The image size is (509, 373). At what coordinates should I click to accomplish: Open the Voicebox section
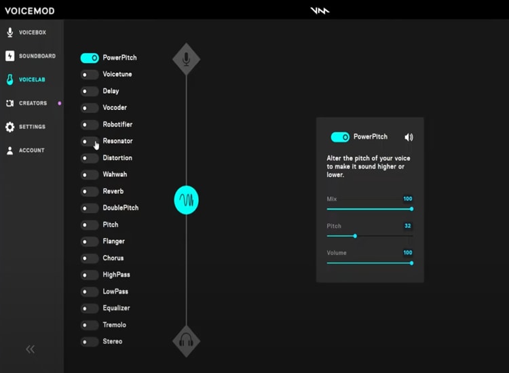(x=32, y=33)
